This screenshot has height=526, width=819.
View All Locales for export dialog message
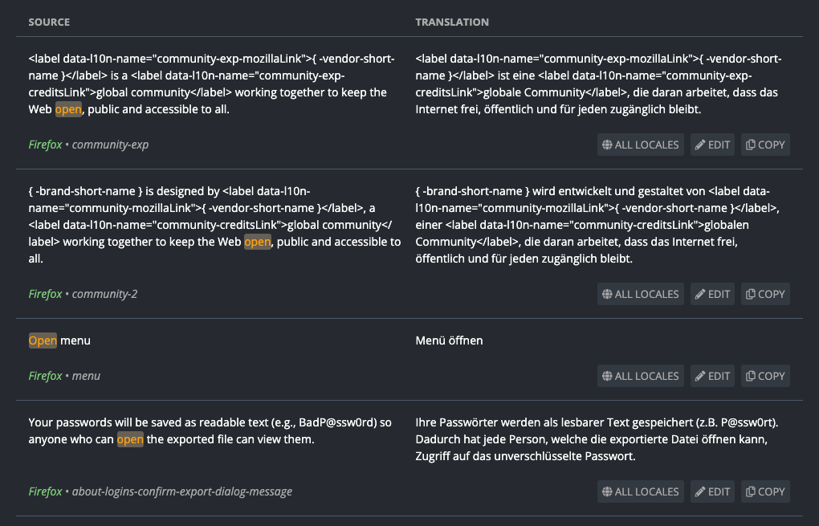coord(641,491)
